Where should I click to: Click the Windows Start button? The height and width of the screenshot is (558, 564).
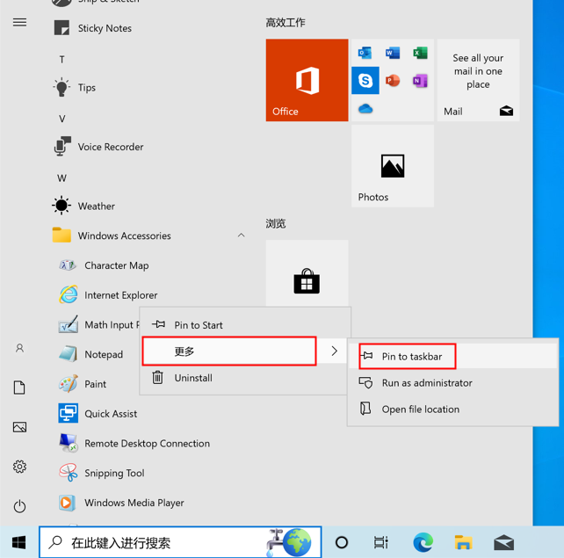pyautogui.click(x=19, y=542)
